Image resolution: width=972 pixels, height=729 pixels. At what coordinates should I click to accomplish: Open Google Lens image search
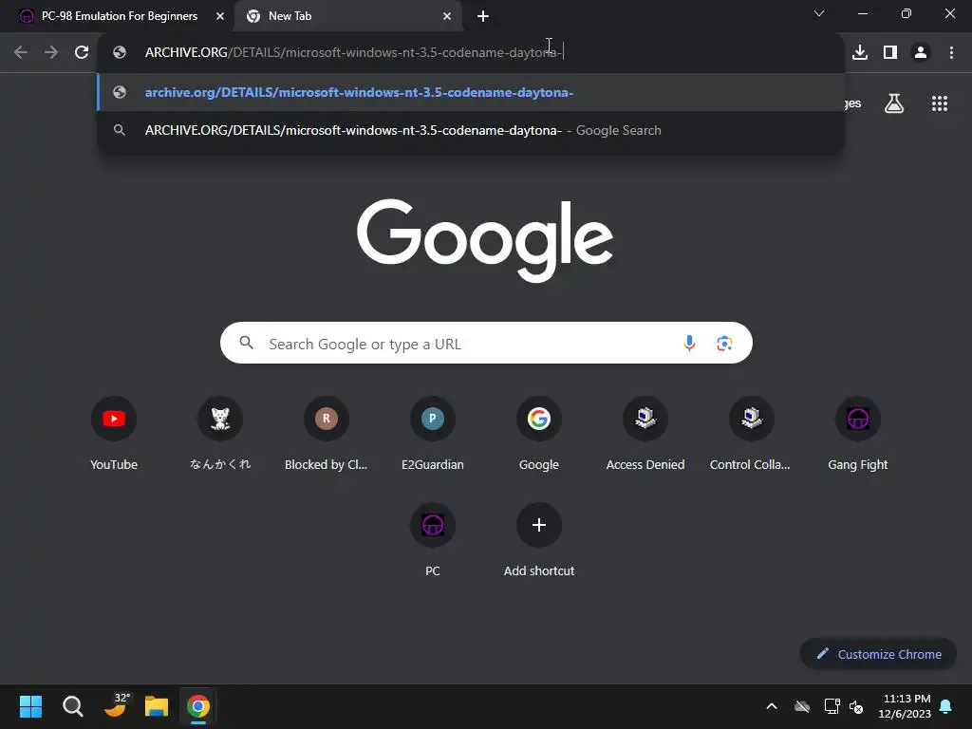coord(724,343)
